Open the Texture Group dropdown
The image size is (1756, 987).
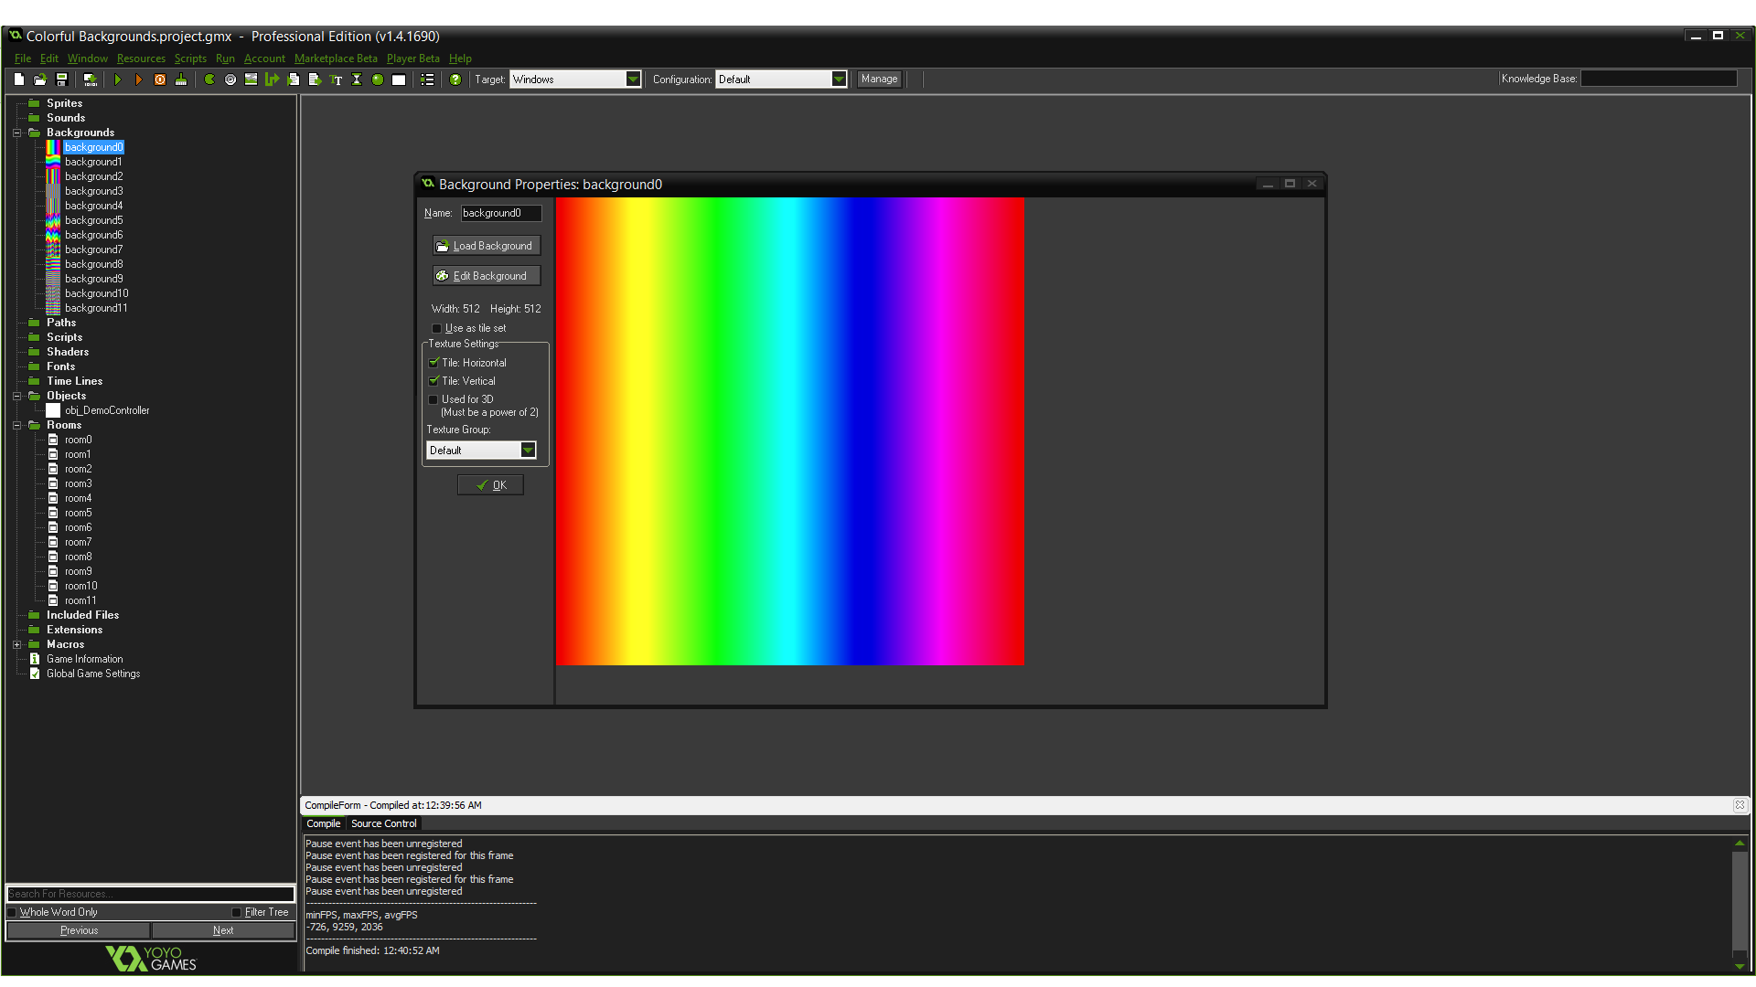[x=529, y=450]
